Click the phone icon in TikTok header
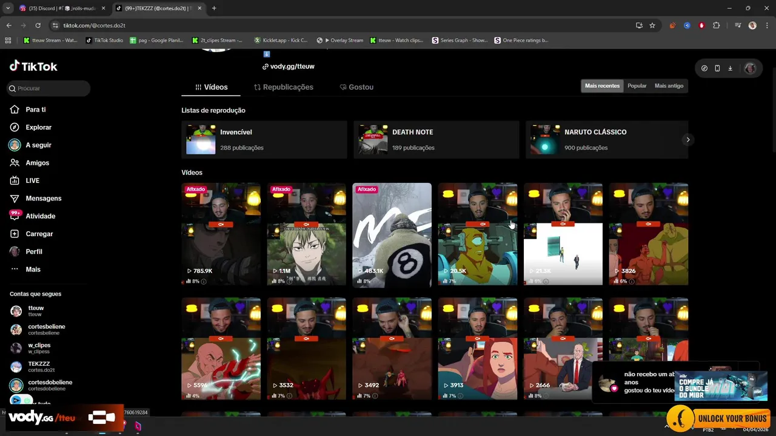This screenshot has height=436, width=776. click(717, 68)
